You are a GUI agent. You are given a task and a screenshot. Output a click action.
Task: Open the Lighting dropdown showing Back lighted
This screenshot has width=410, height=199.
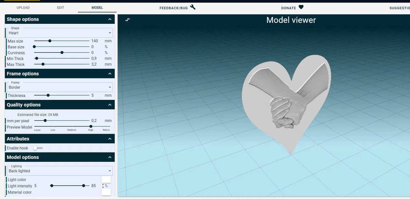[59, 170]
